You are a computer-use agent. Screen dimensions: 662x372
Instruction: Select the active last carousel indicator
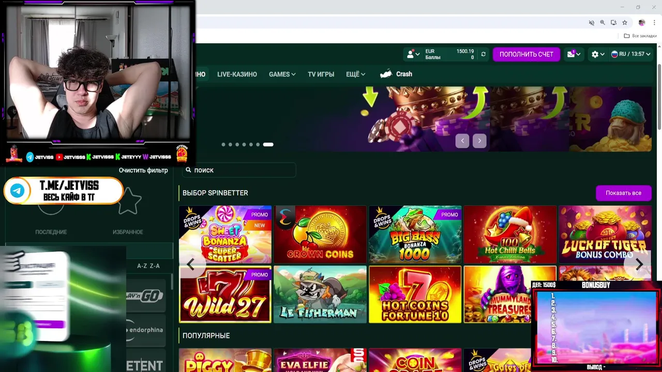268,145
